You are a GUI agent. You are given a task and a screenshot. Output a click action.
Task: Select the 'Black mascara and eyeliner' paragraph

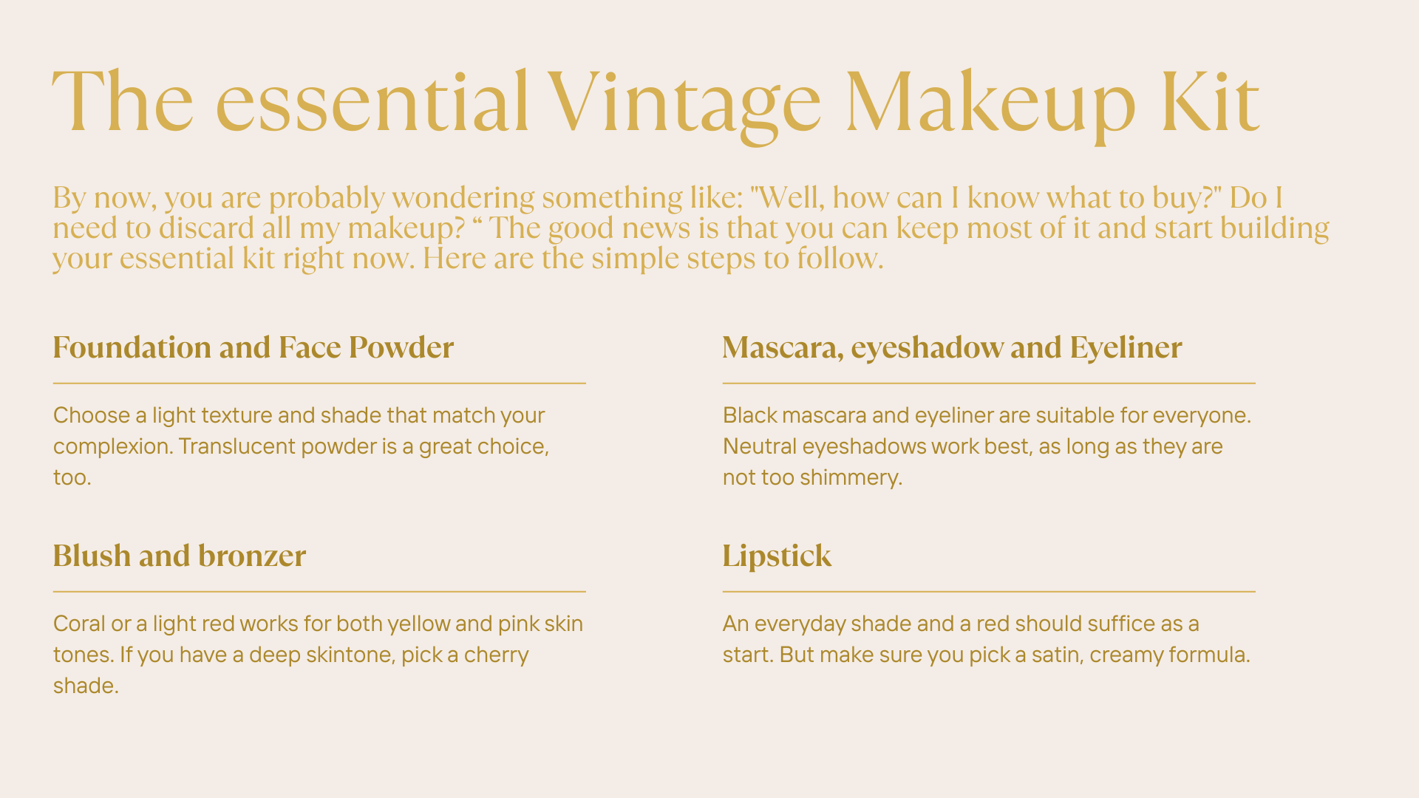tap(987, 446)
